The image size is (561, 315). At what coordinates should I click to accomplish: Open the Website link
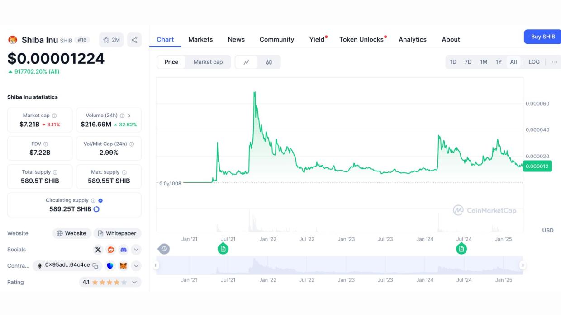pyautogui.click(x=72, y=233)
